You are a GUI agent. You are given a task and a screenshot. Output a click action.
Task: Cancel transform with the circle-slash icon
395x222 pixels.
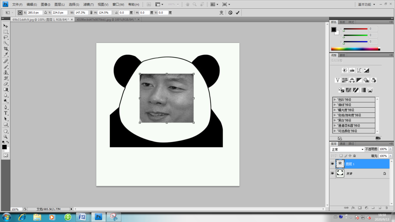click(x=230, y=13)
